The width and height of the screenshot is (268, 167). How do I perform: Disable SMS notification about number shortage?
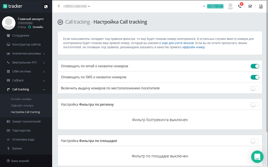tap(255, 77)
